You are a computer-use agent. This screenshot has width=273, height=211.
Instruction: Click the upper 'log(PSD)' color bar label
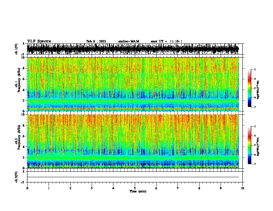pyautogui.click(x=258, y=90)
